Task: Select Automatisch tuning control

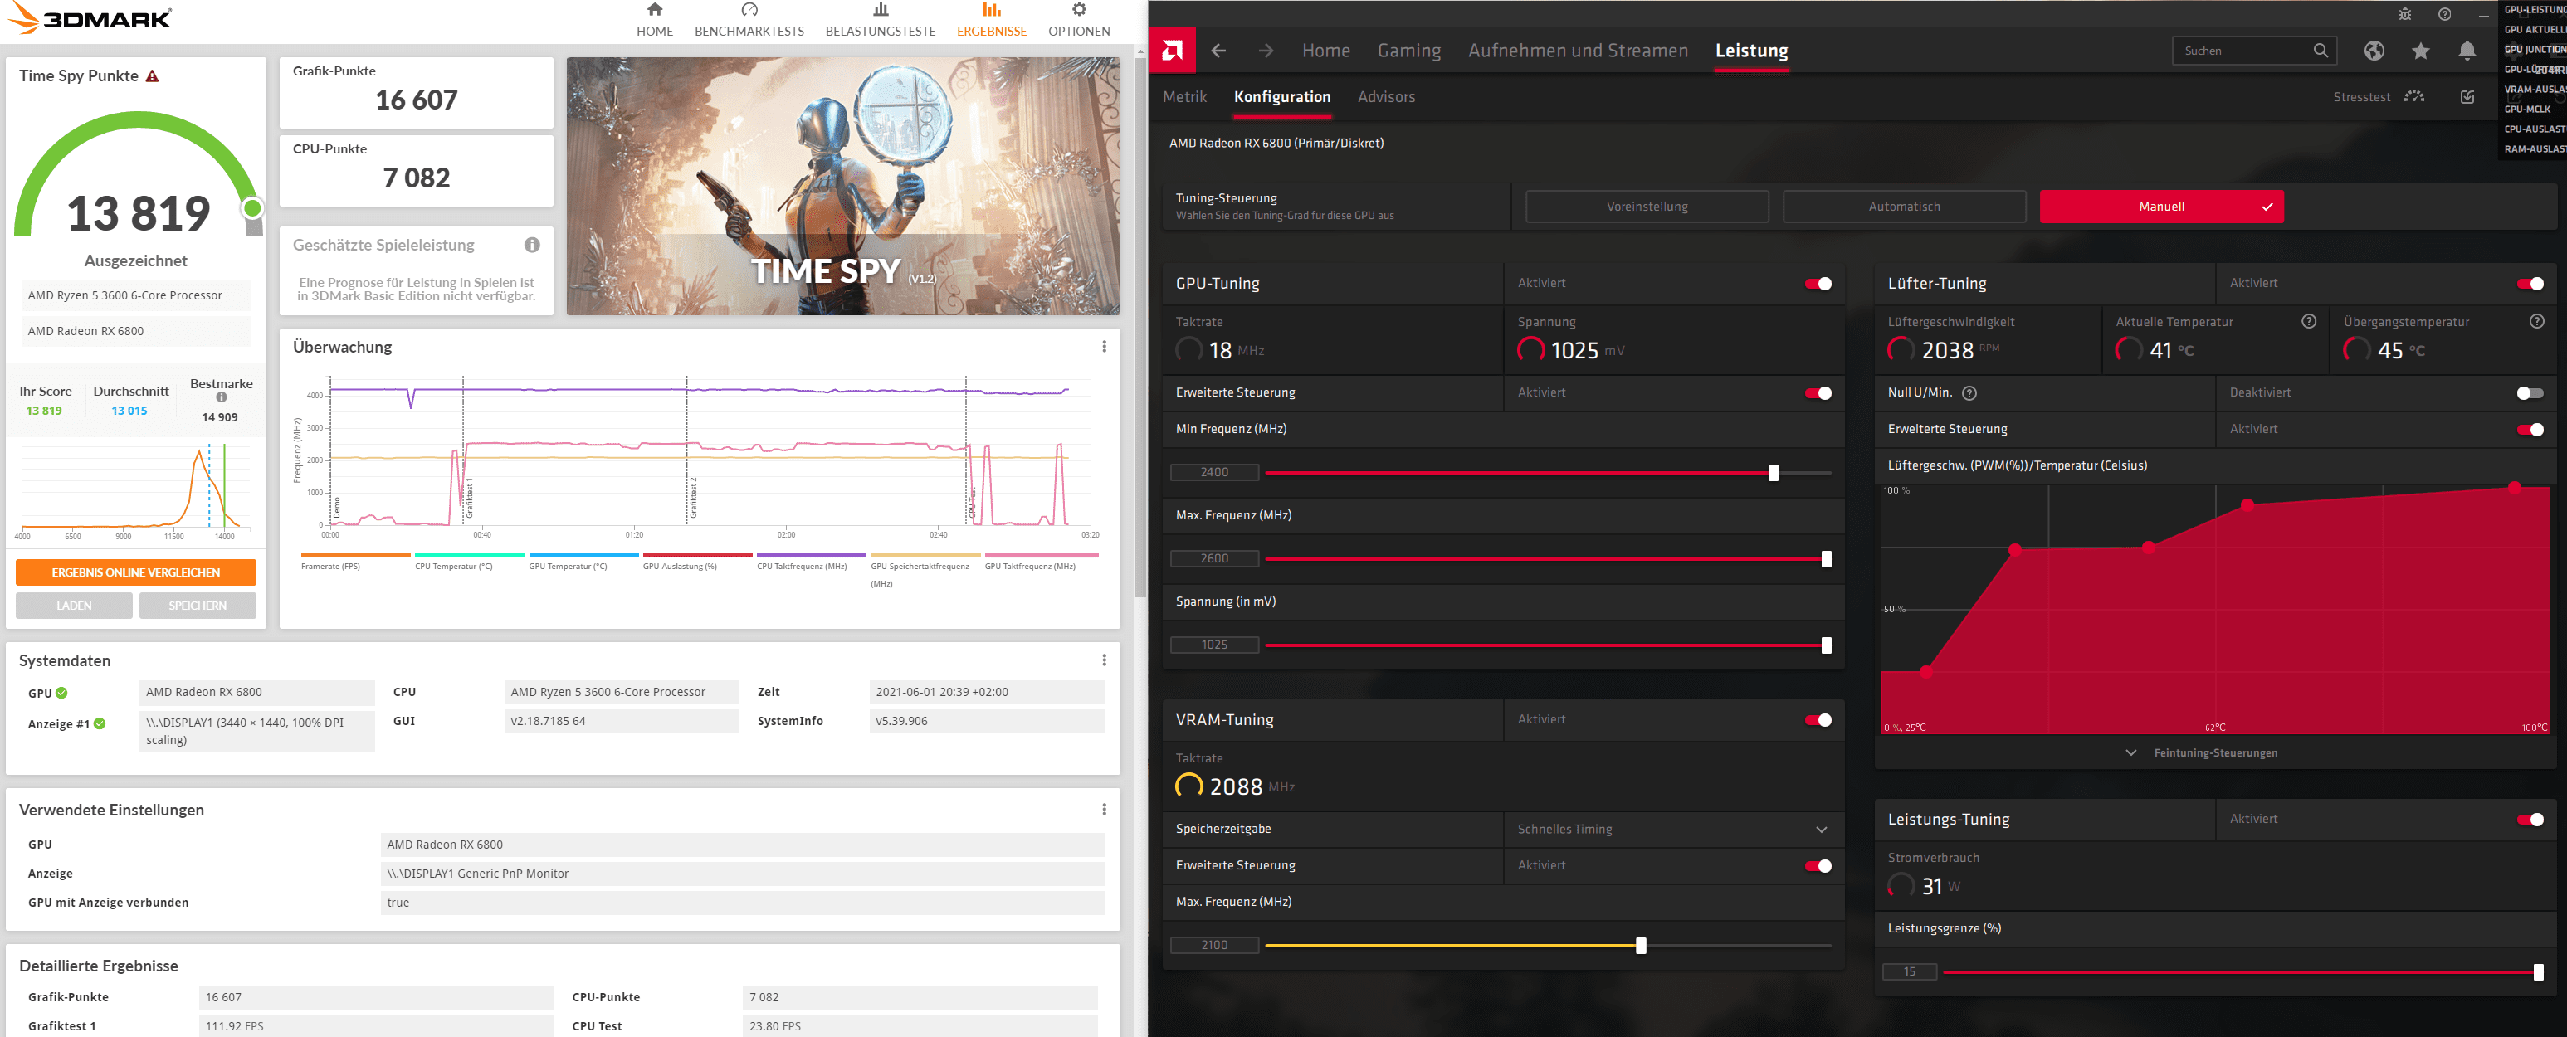Action: (x=1903, y=207)
